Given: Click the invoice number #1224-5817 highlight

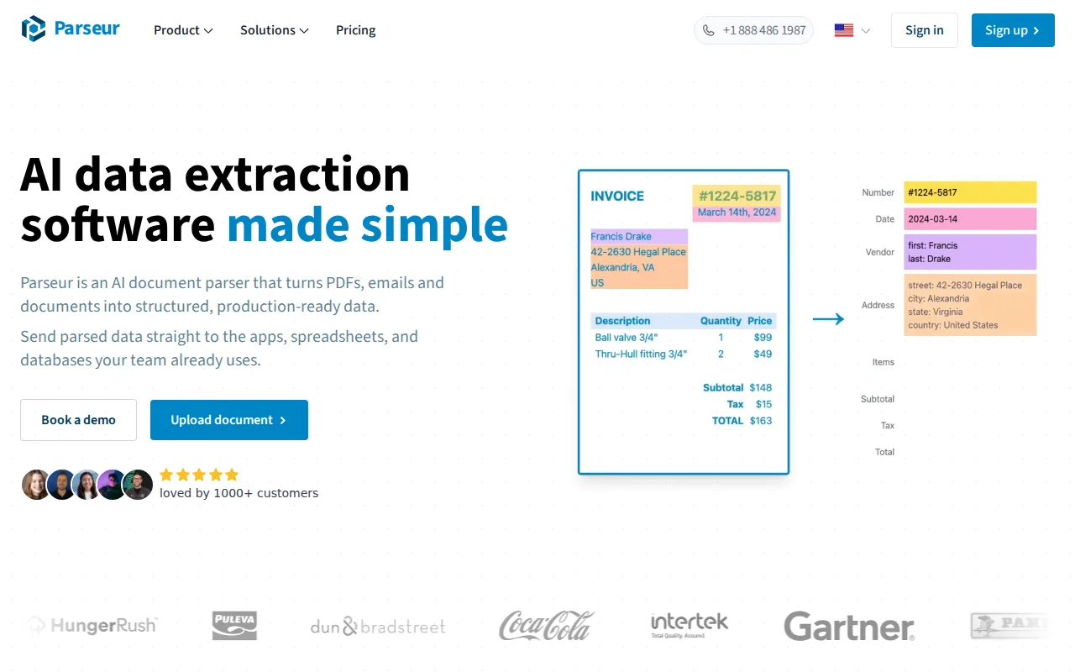Looking at the screenshot, I should (737, 196).
